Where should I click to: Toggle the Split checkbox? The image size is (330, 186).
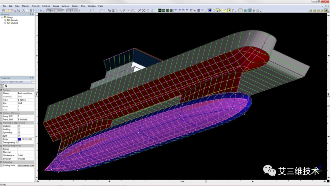[19, 136]
